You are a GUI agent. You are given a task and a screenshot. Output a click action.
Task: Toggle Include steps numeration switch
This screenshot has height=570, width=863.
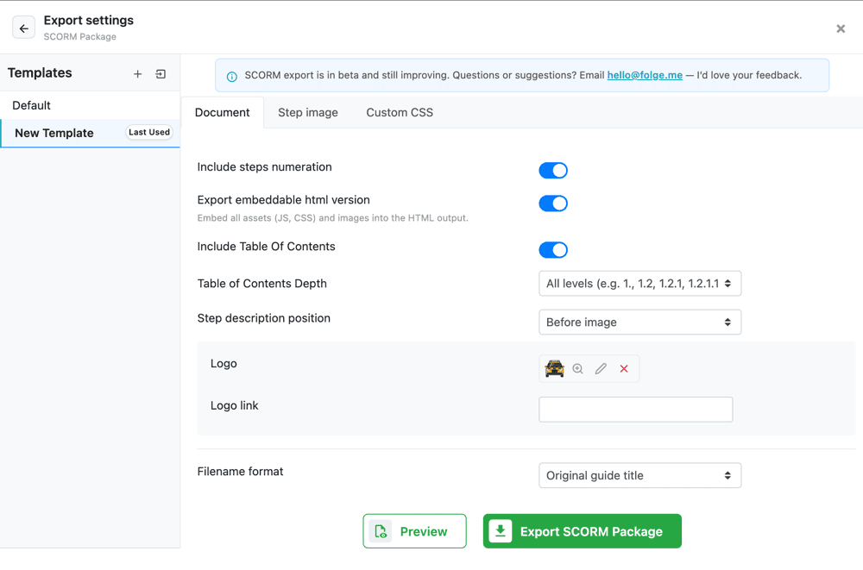tap(553, 171)
